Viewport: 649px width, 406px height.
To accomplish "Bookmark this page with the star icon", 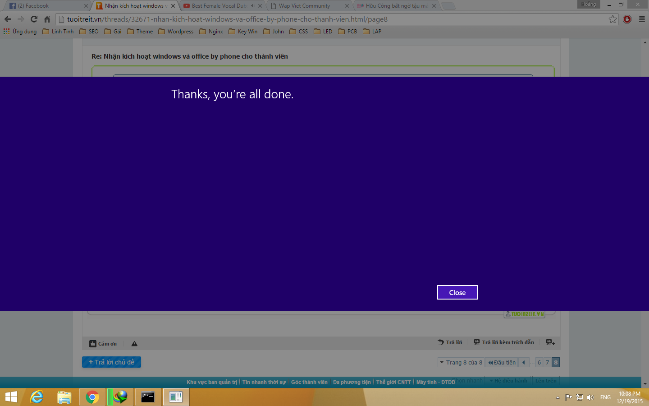I will (x=612, y=19).
